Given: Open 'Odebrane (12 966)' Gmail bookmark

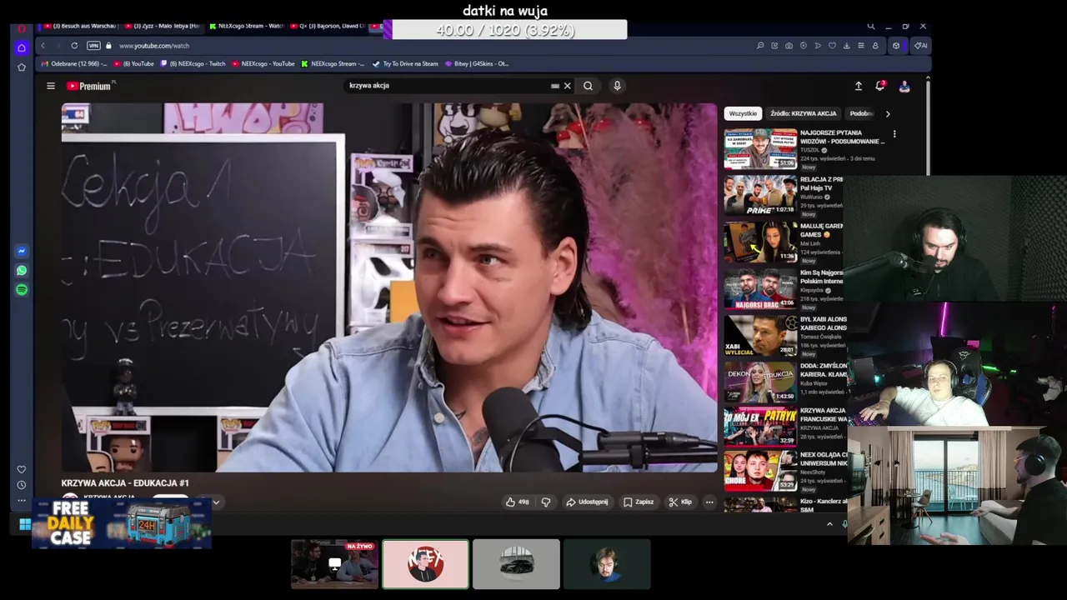Looking at the screenshot, I should (73, 63).
